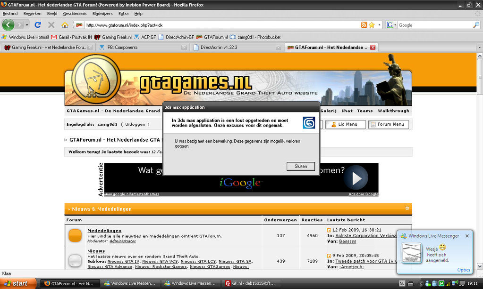Open Nieuws: GTA IV subforum
483x289 pixels.
pos(124,261)
